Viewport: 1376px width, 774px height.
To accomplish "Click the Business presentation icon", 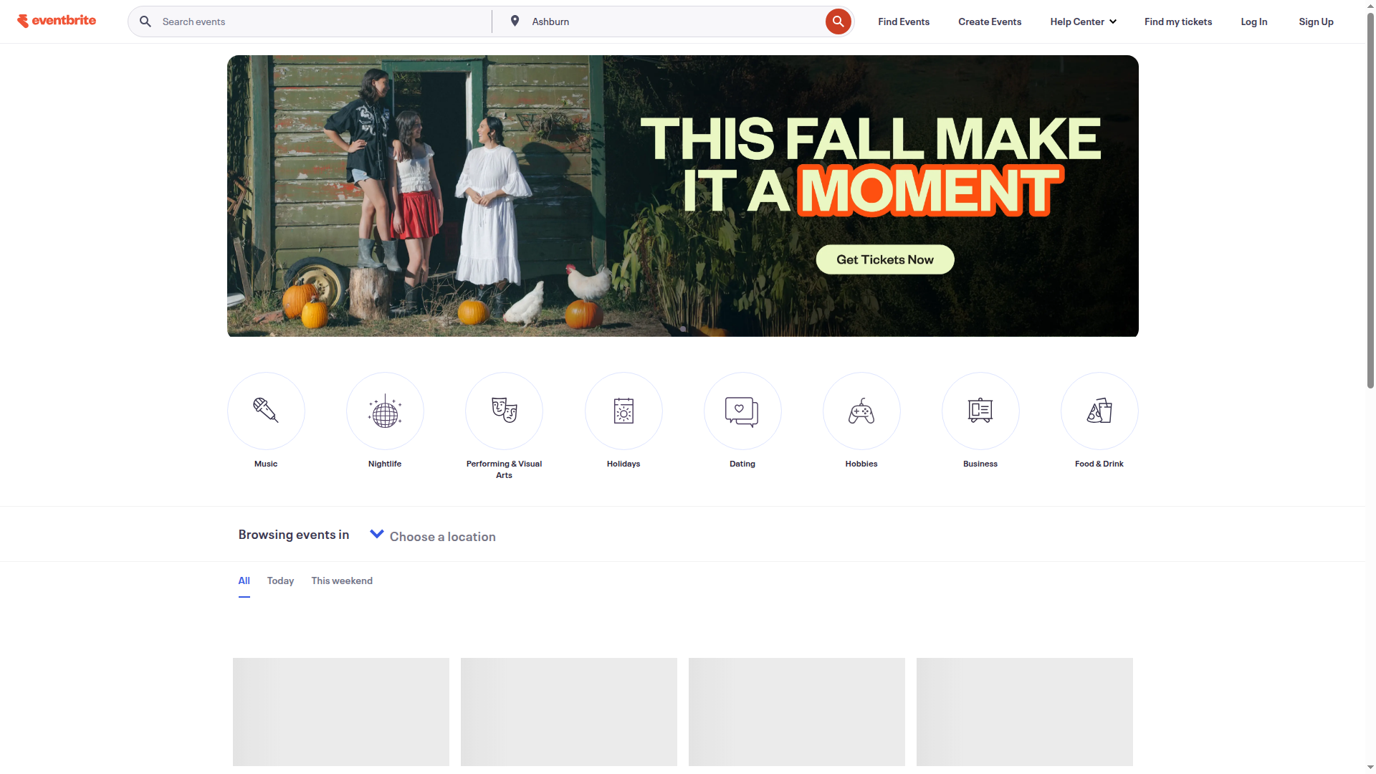I will pyautogui.click(x=980, y=411).
